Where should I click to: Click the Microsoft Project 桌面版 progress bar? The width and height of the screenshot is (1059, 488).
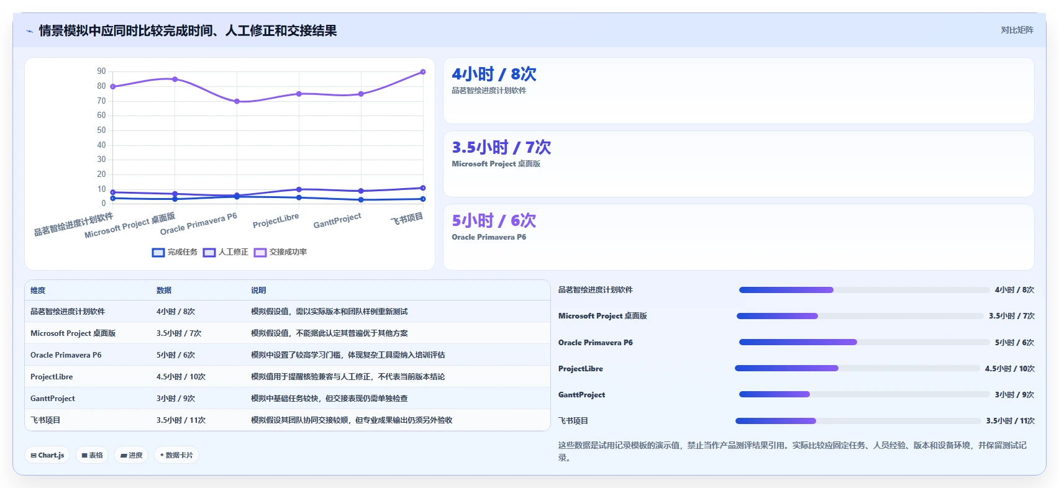[860, 316]
